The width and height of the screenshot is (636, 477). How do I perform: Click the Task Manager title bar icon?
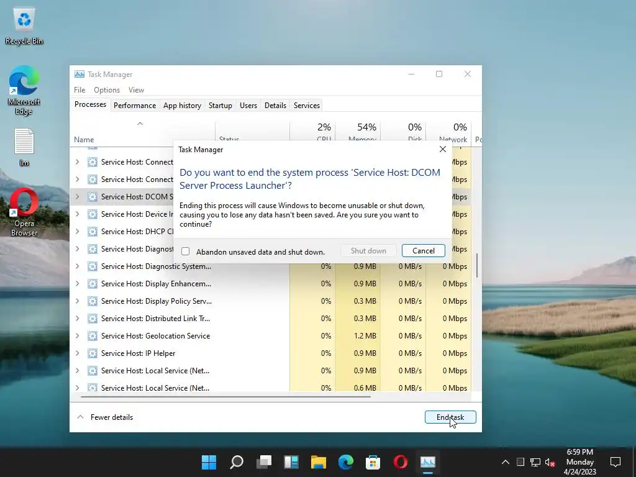79,75
